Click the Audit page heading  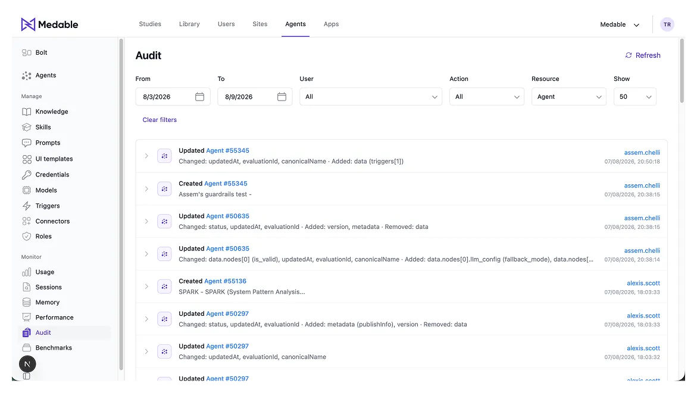pos(148,55)
